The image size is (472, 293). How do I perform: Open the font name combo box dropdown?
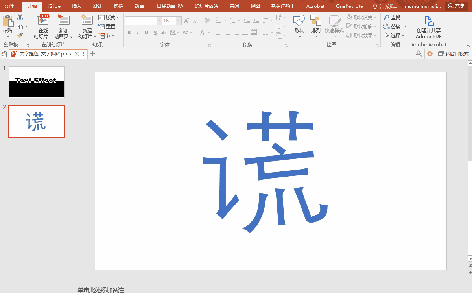point(159,20)
